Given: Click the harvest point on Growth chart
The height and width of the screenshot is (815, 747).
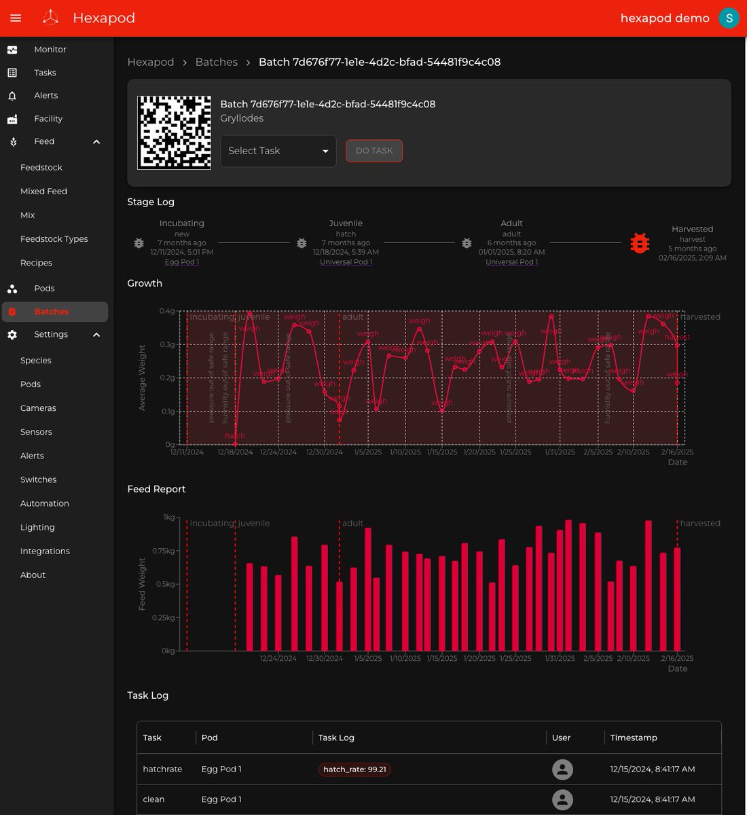Looking at the screenshot, I should coord(677,346).
